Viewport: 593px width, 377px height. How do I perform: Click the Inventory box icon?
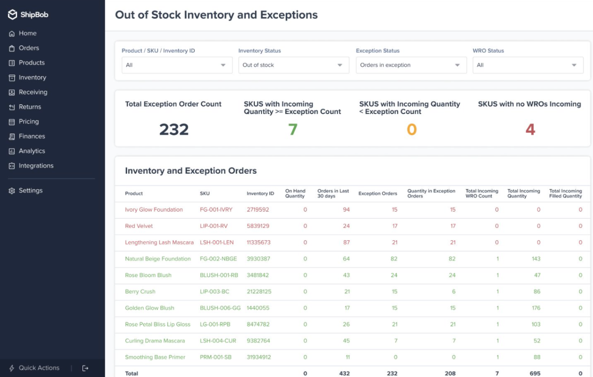[12, 78]
